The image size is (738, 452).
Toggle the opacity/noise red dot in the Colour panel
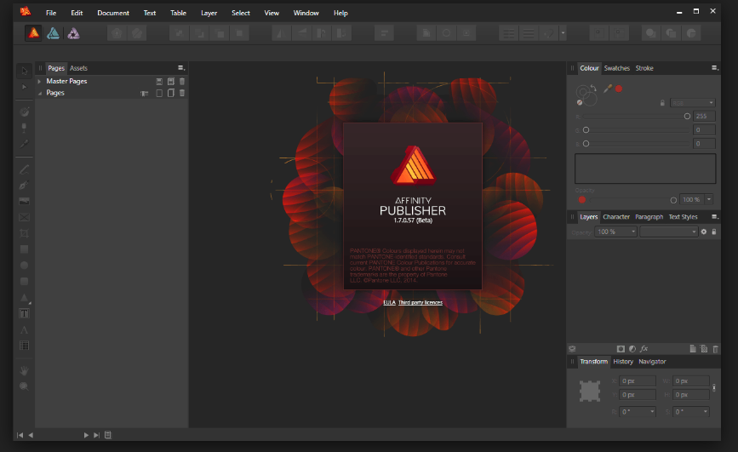(x=581, y=200)
